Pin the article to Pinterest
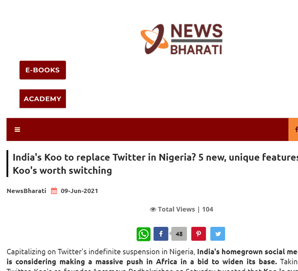 [198, 234]
